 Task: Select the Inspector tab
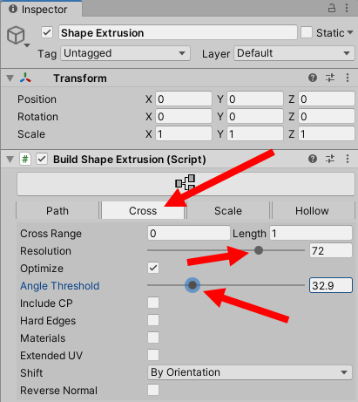tap(42, 9)
